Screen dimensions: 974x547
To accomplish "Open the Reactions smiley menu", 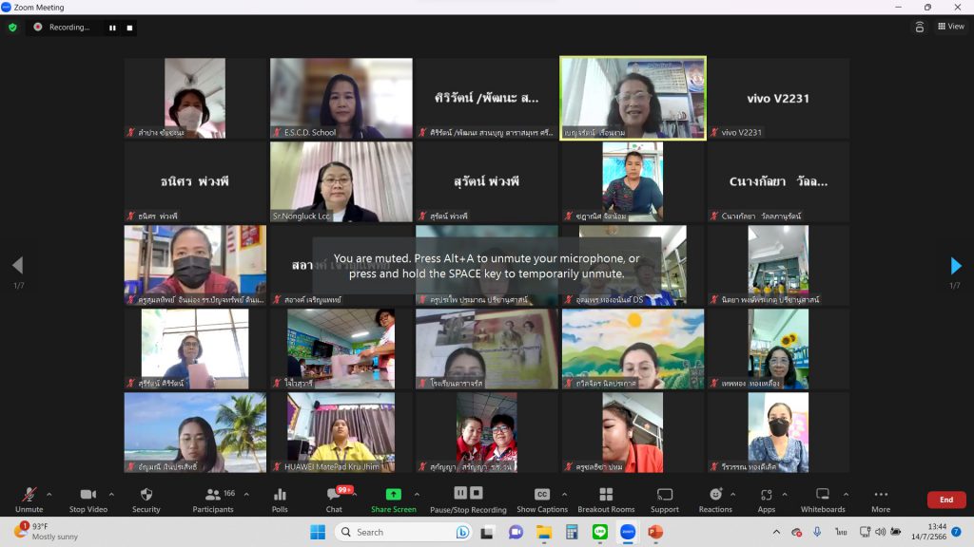I will 715,499.
